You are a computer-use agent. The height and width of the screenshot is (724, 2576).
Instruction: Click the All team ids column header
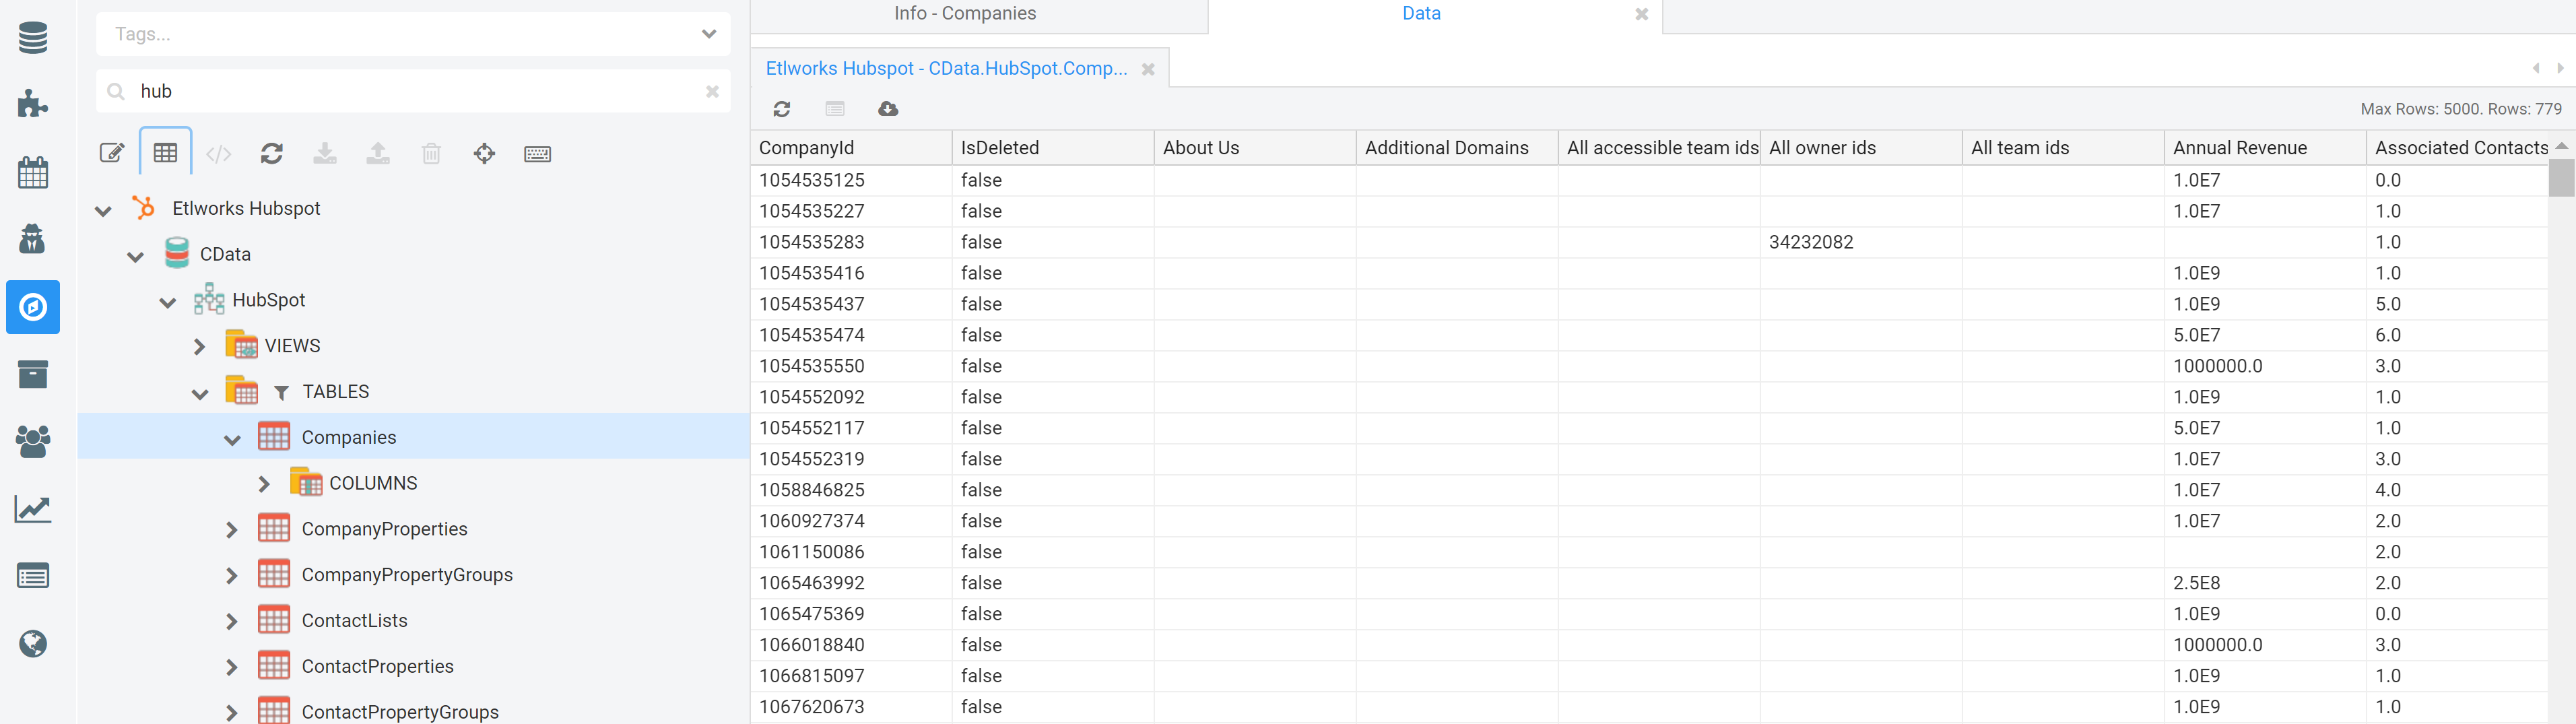point(2063,148)
